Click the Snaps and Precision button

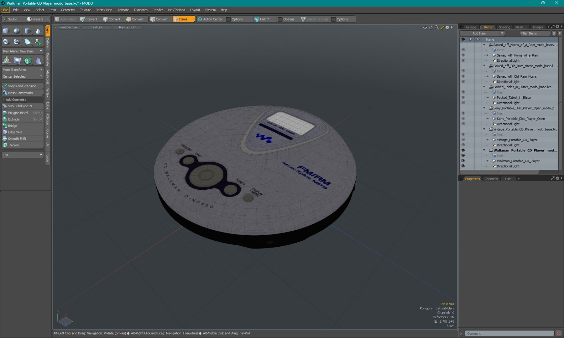coord(23,86)
